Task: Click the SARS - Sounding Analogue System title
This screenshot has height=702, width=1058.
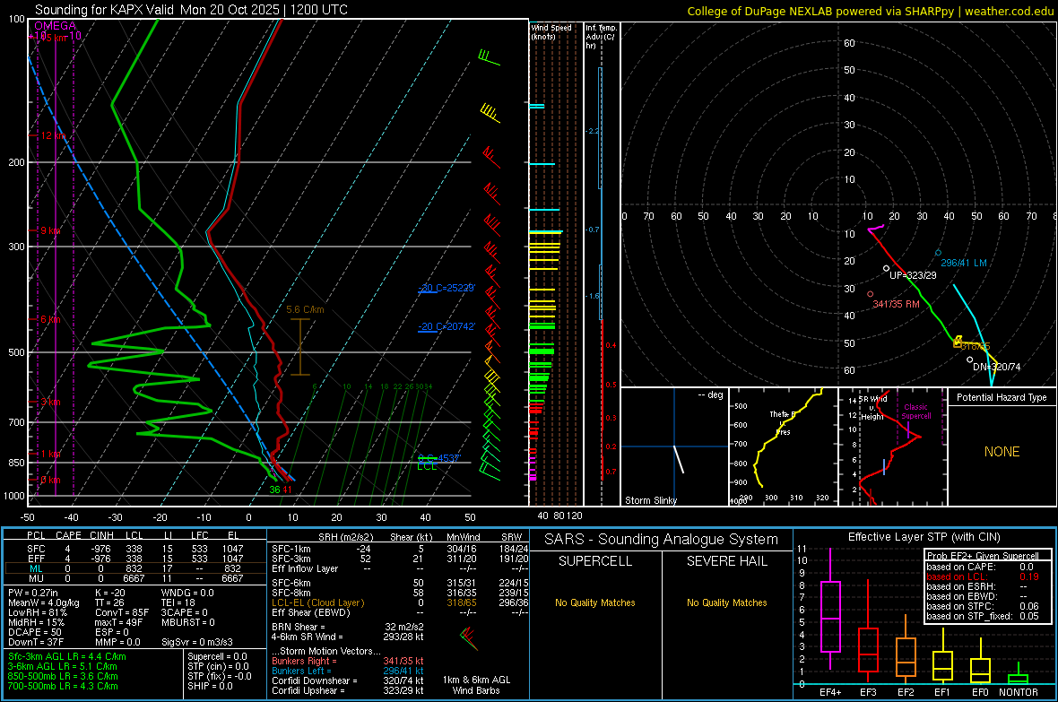Action: pyautogui.click(x=662, y=540)
